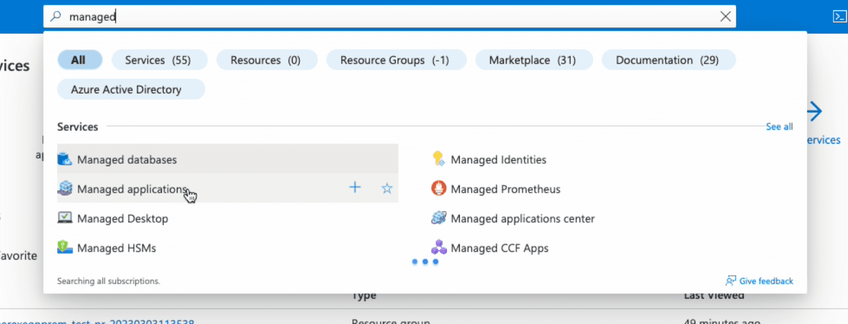Filter results by Services (55)
The width and height of the screenshot is (848, 324).
click(158, 60)
